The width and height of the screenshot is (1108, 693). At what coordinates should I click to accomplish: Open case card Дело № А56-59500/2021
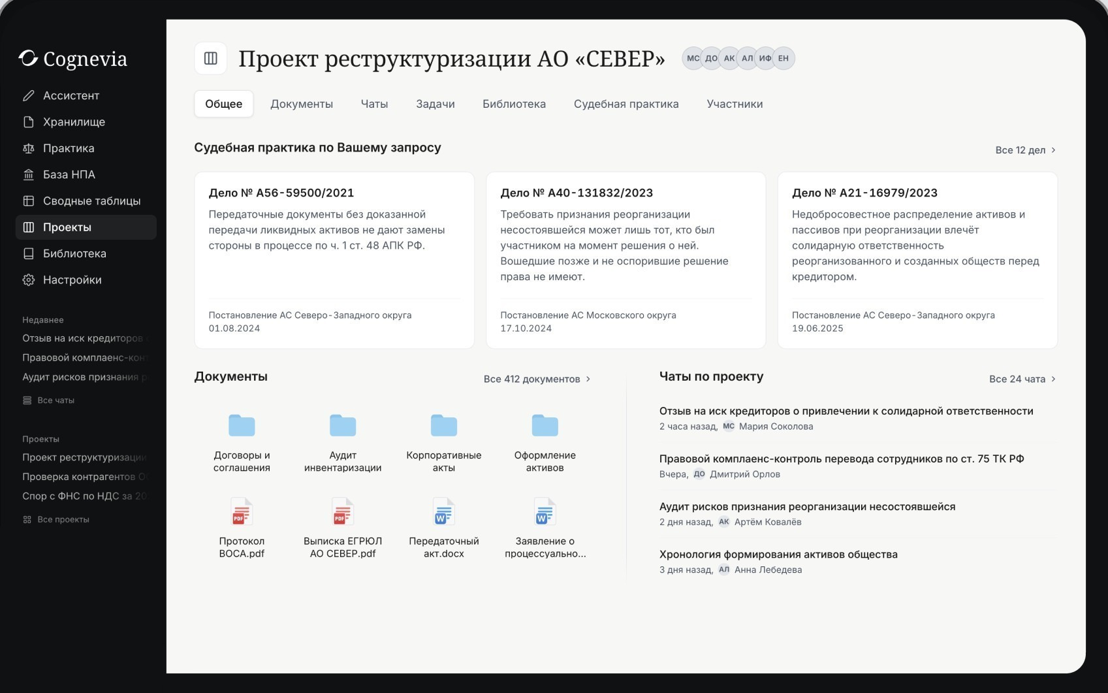click(x=334, y=260)
